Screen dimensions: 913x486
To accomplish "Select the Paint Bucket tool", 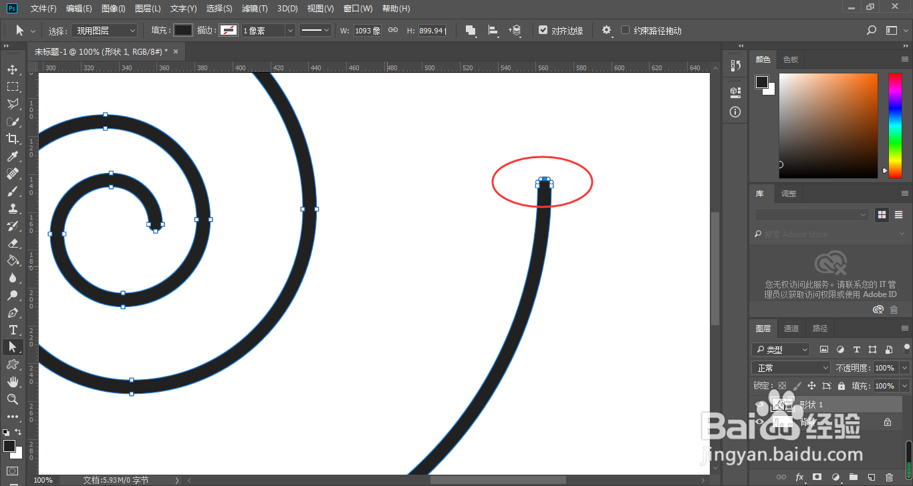I will [x=12, y=260].
